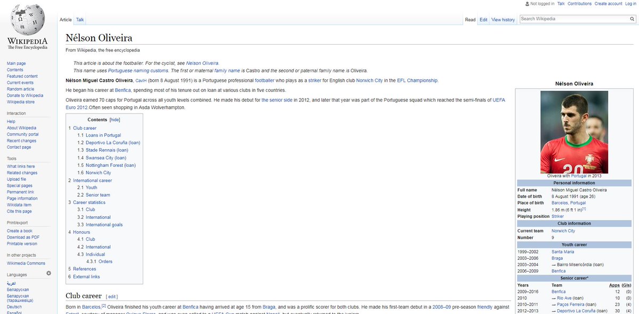Open language settings gear next to Languages

pos(48,273)
